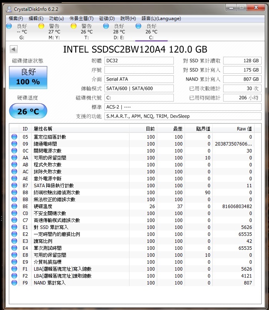Open the 佈景主題(T) menu

coord(81,19)
